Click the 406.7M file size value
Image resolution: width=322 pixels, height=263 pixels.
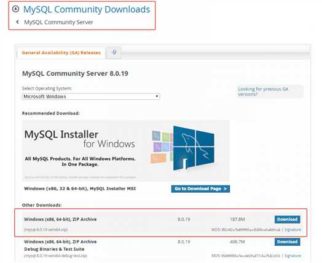237,241
